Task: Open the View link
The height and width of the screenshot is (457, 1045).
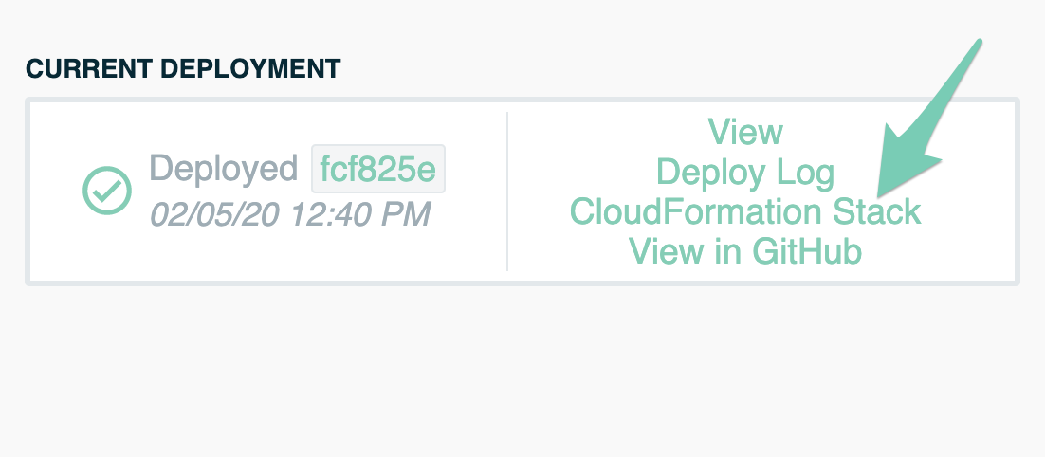Action: 745,131
